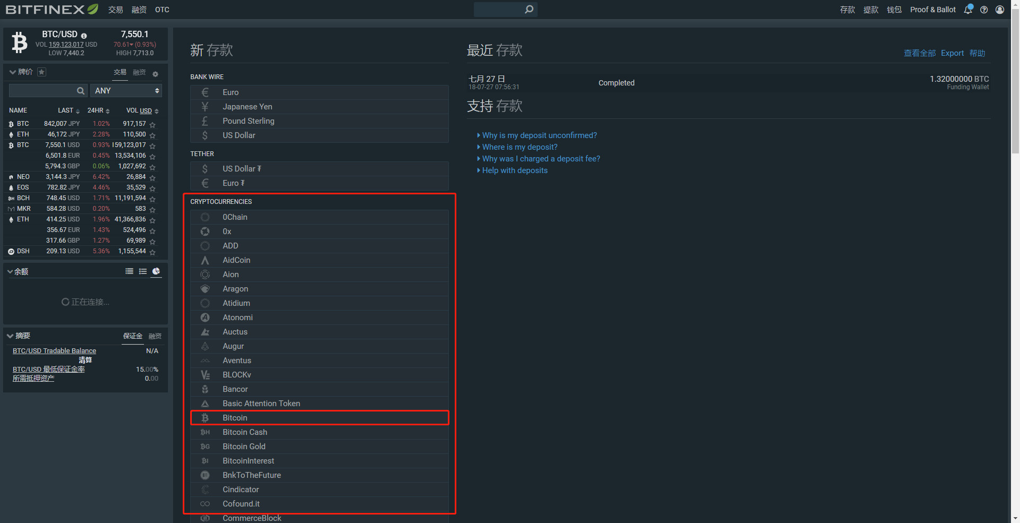Click the BLOCKv icon

[205, 375]
